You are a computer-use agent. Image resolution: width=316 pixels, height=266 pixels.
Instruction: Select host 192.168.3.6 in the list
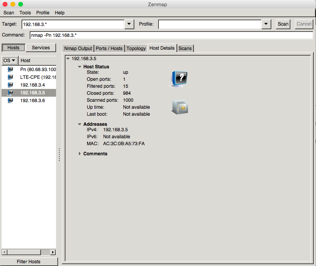coord(29,101)
